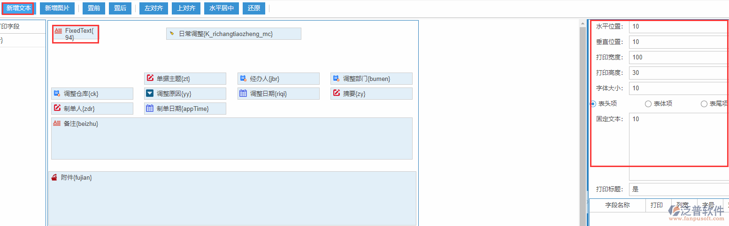Viewport: 729px width, 226px height.
Task: Click the 新增文本 button
Action: [18, 8]
